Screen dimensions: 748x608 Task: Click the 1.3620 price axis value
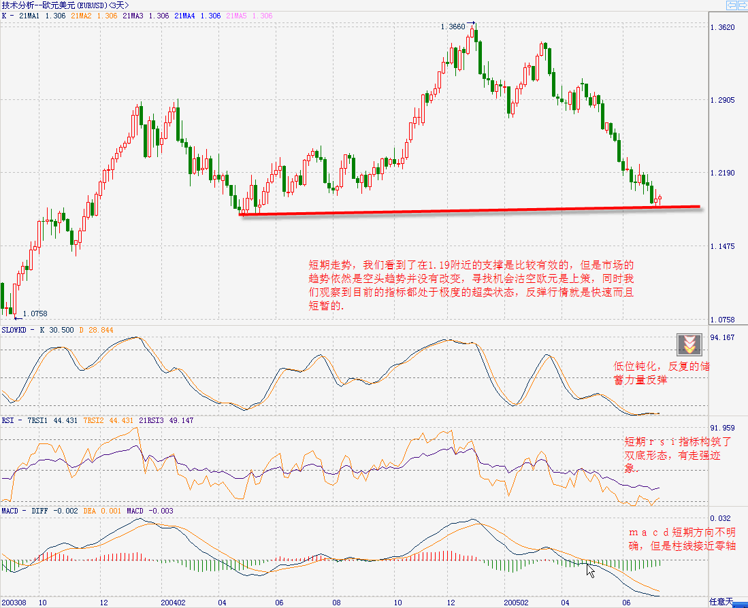pos(722,28)
